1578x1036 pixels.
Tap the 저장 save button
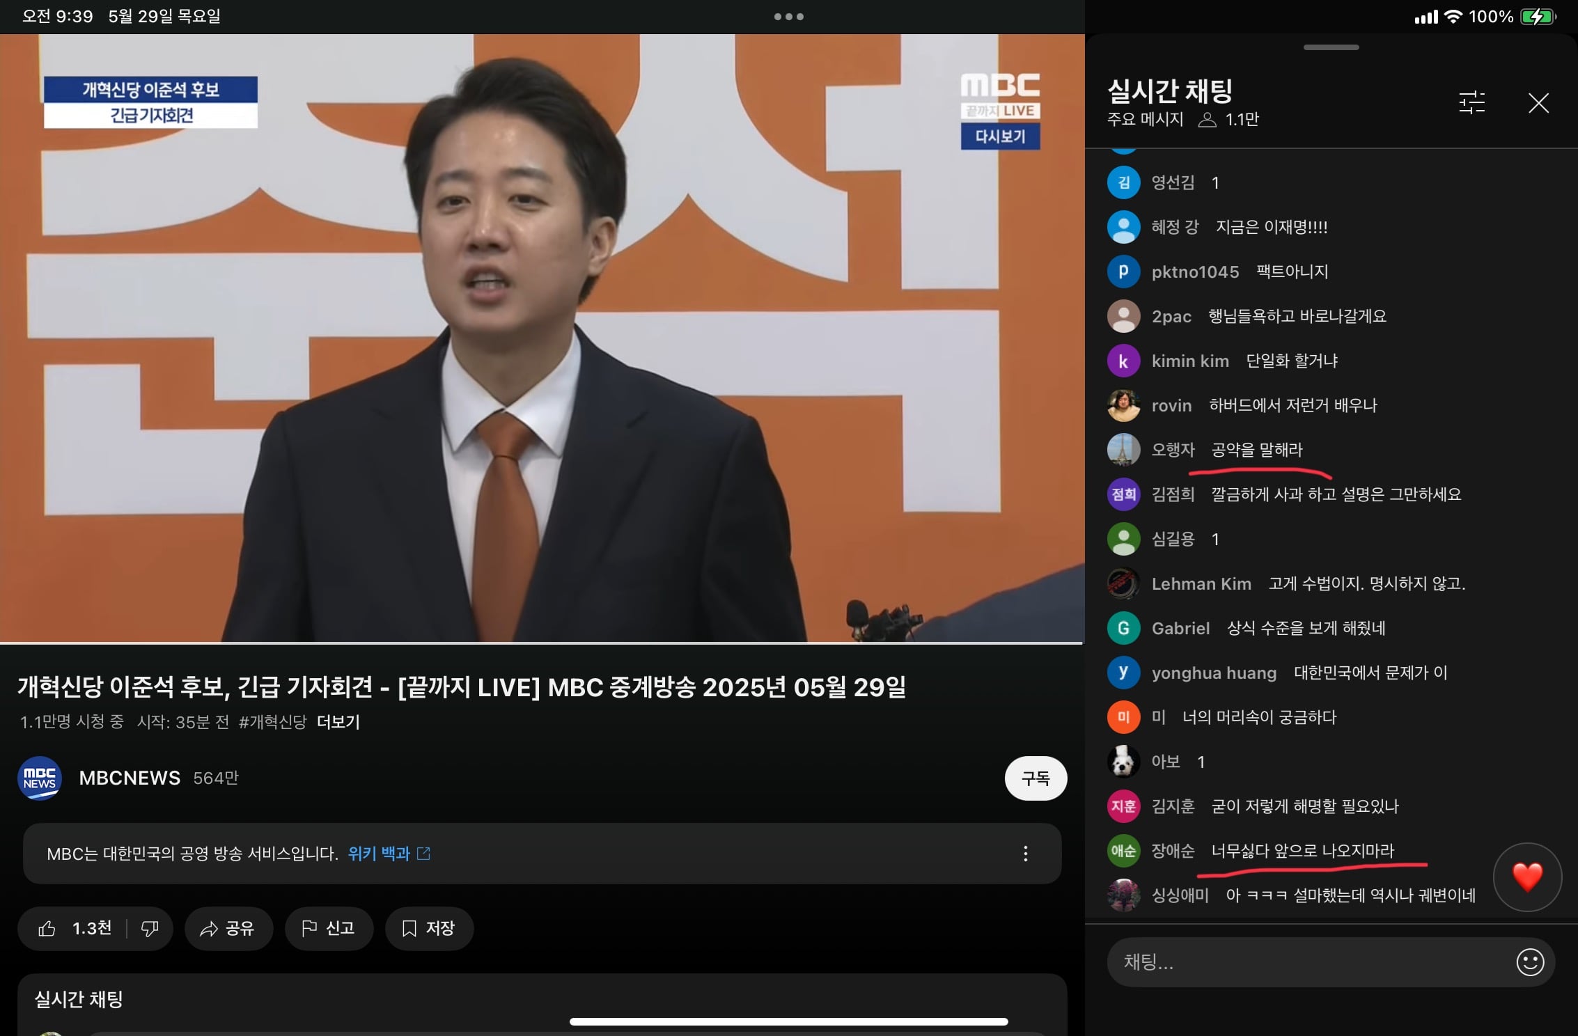[429, 928]
